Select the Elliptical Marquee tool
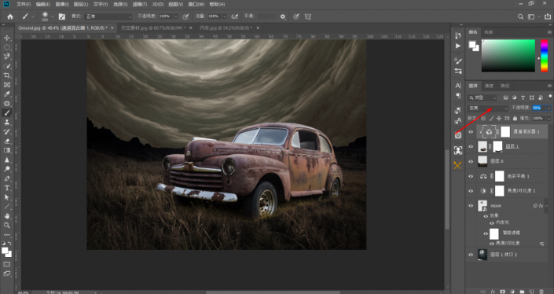The height and width of the screenshot is (294, 554). point(7,47)
